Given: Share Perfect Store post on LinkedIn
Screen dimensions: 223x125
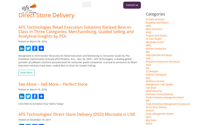Looking at the screenshot, I should [x=22, y=96].
